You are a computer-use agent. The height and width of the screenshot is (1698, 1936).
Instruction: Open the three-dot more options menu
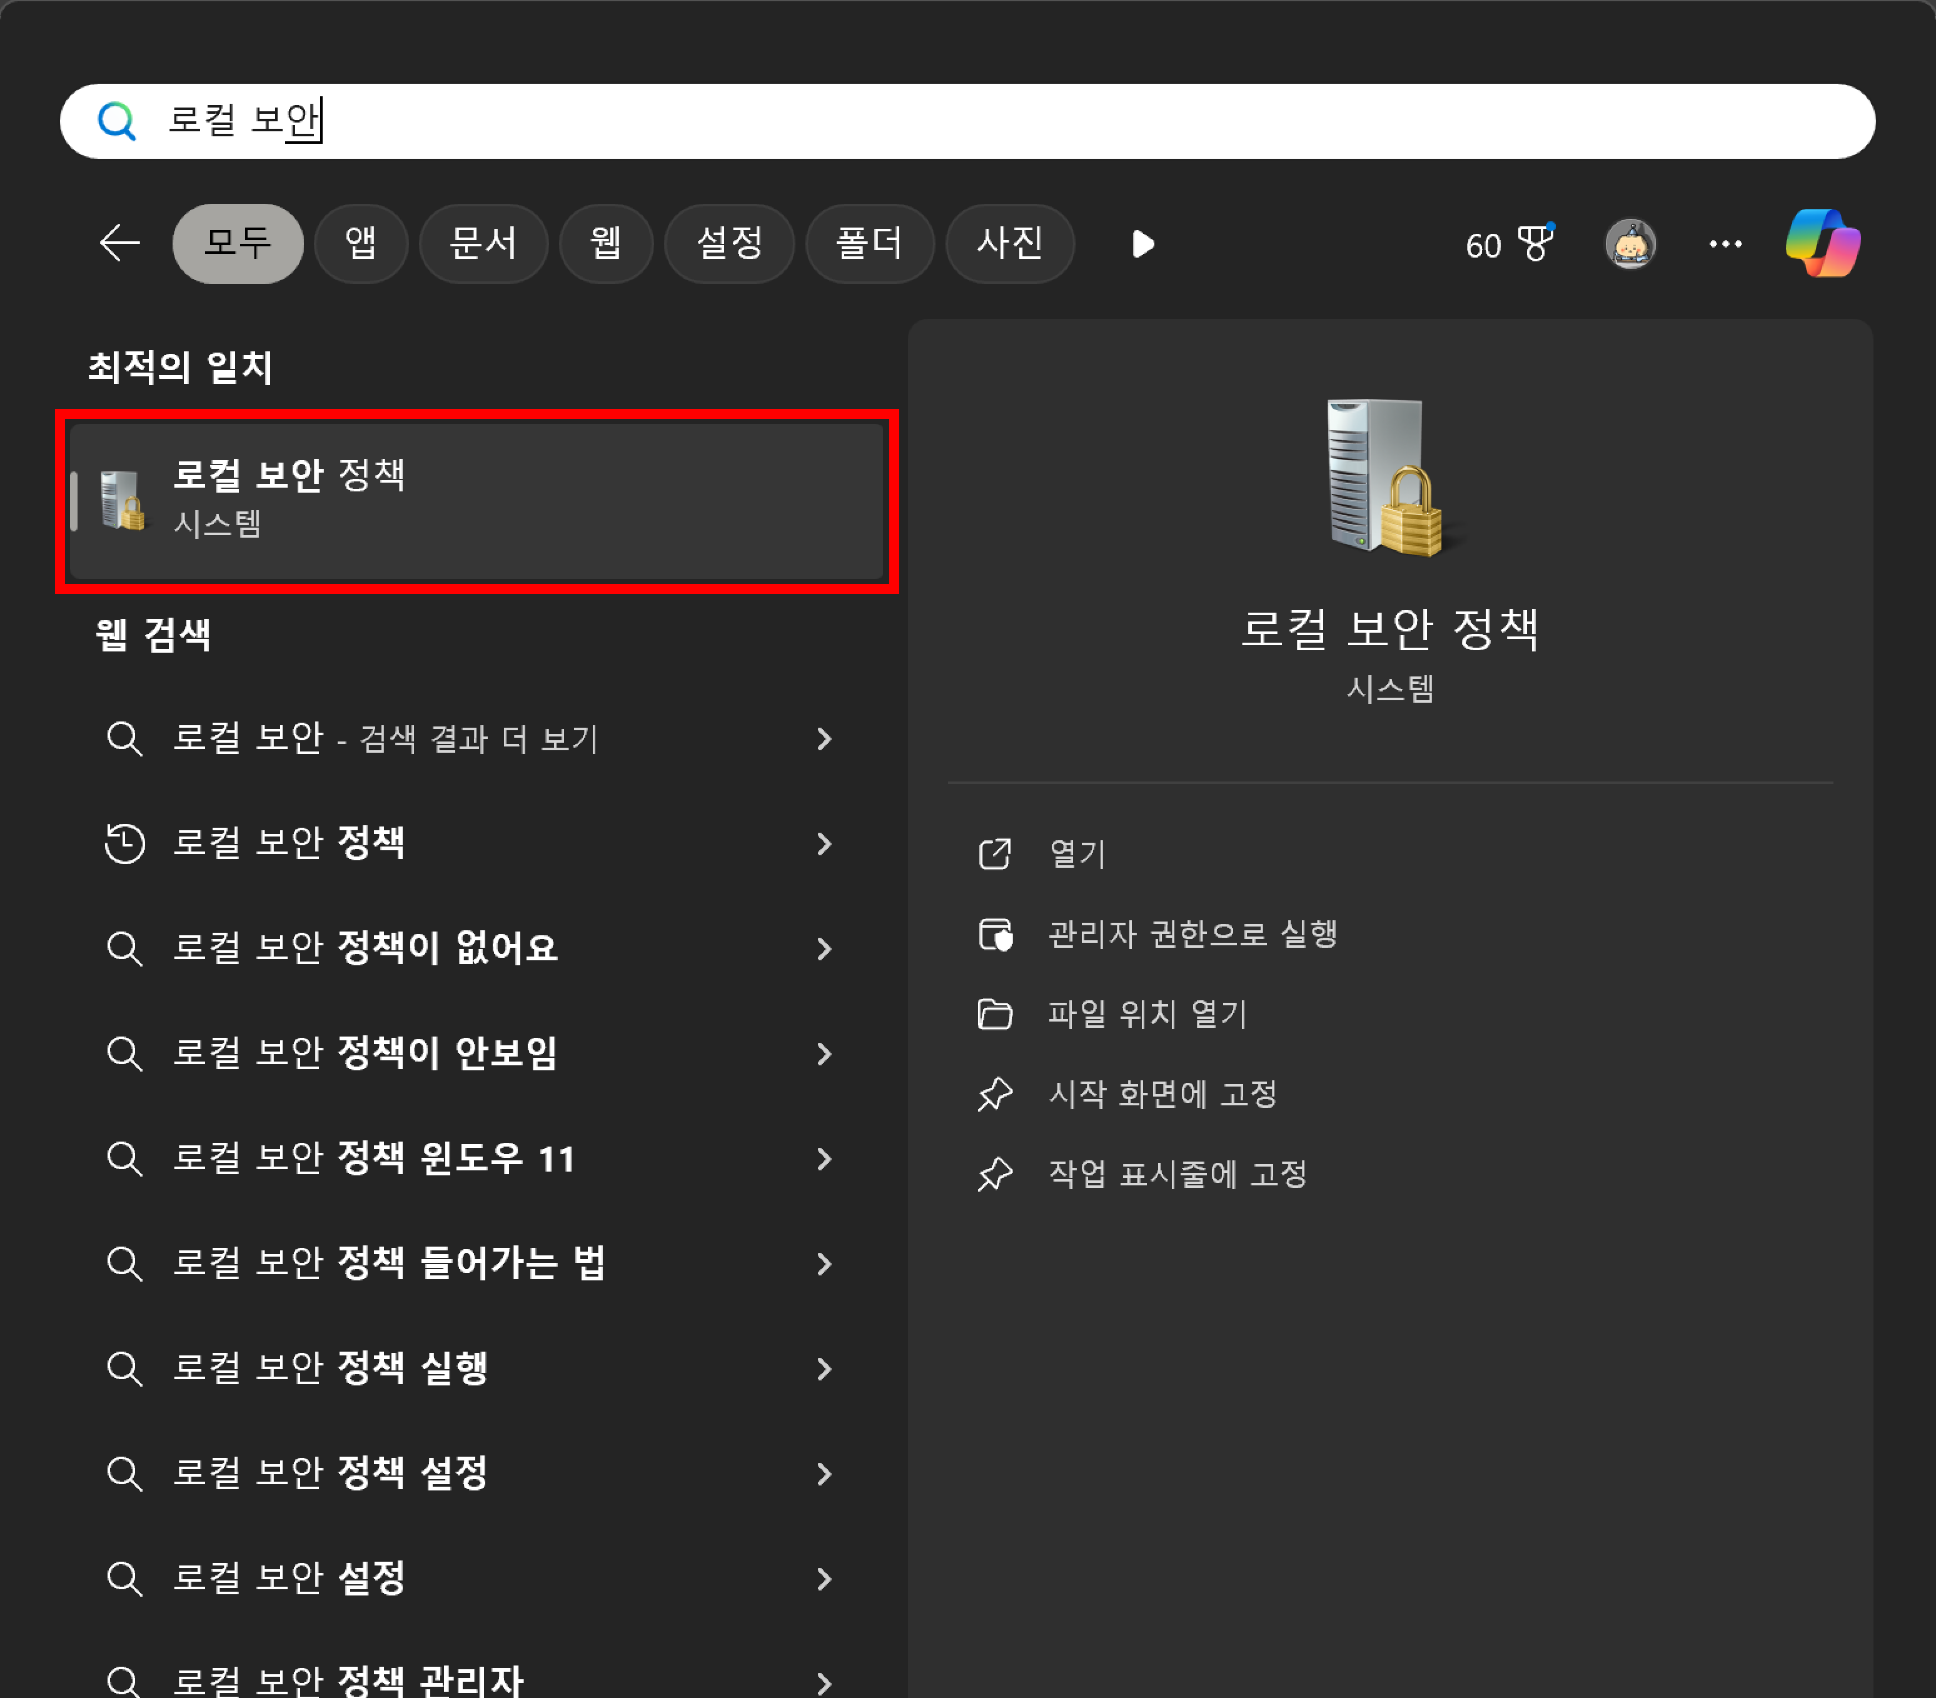click(1725, 244)
